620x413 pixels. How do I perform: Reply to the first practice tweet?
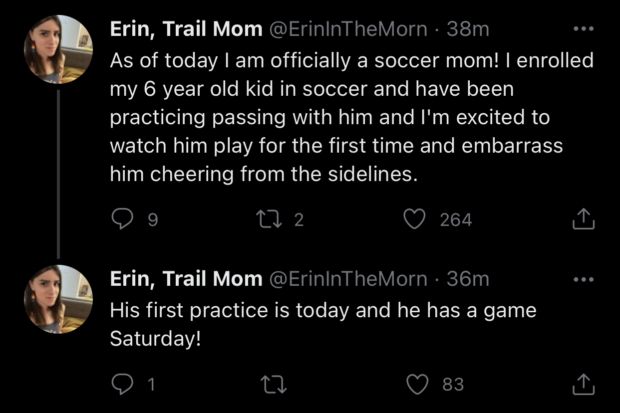(x=120, y=384)
